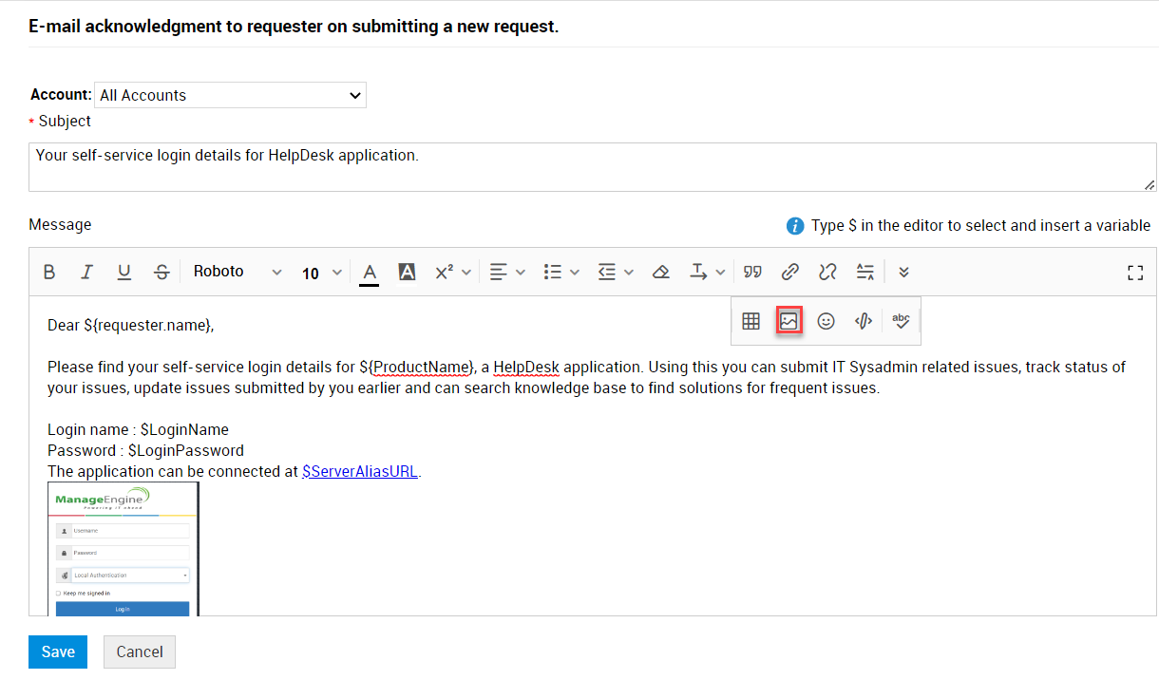Open the font color picker
The height and width of the screenshot is (680, 1159).
pyautogui.click(x=370, y=273)
